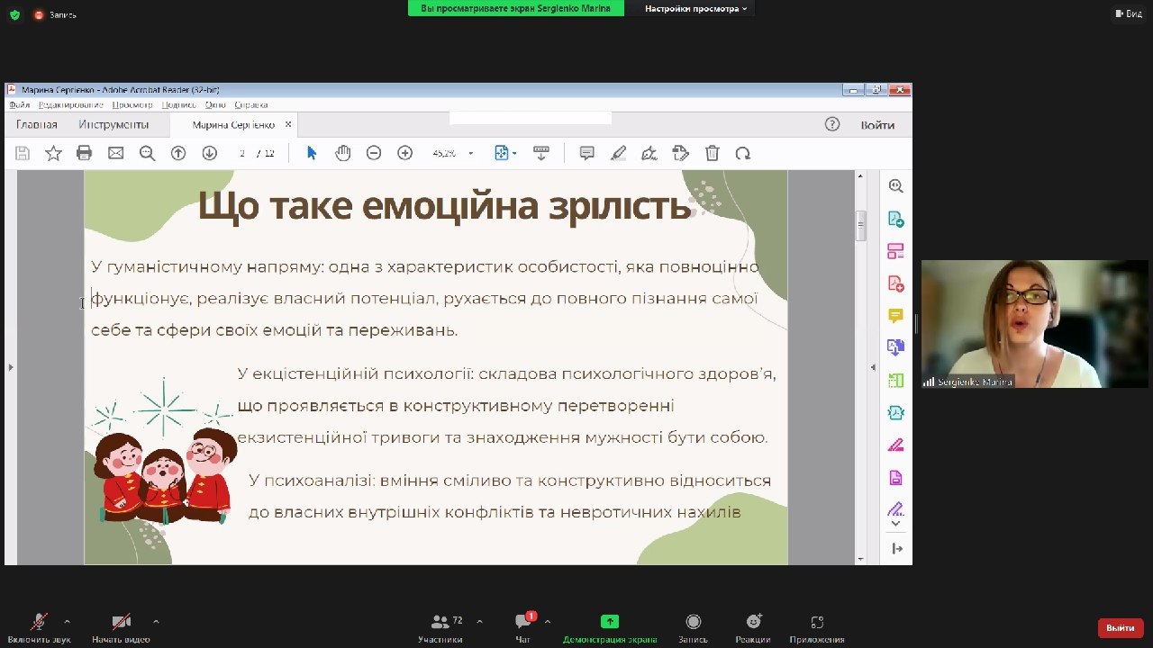Add a sticky note comment
Viewport: 1153px width, 648px height.
[x=586, y=153]
